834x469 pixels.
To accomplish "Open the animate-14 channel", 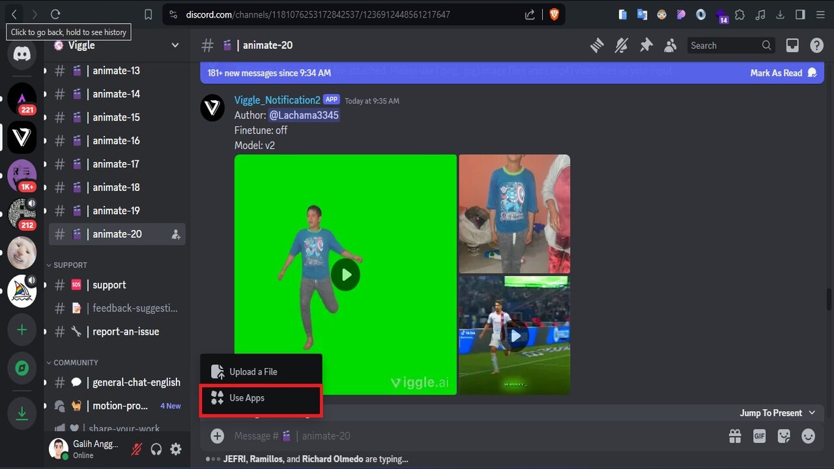I will click(117, 94).
